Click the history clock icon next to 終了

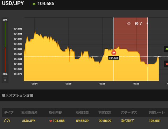pyautogui.click(x=129, y=23)
